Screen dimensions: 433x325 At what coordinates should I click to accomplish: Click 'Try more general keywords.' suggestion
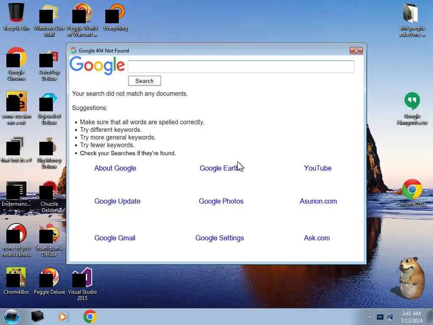pos(118,138)
